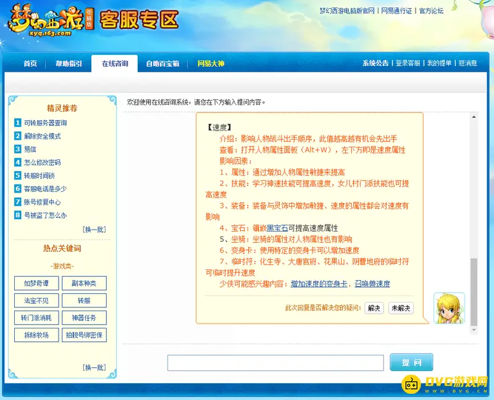The width and height of the screenshot is (494, 400).
Task: Click the chat scrollbar down arrow
Action: click(x=474, y=330)
